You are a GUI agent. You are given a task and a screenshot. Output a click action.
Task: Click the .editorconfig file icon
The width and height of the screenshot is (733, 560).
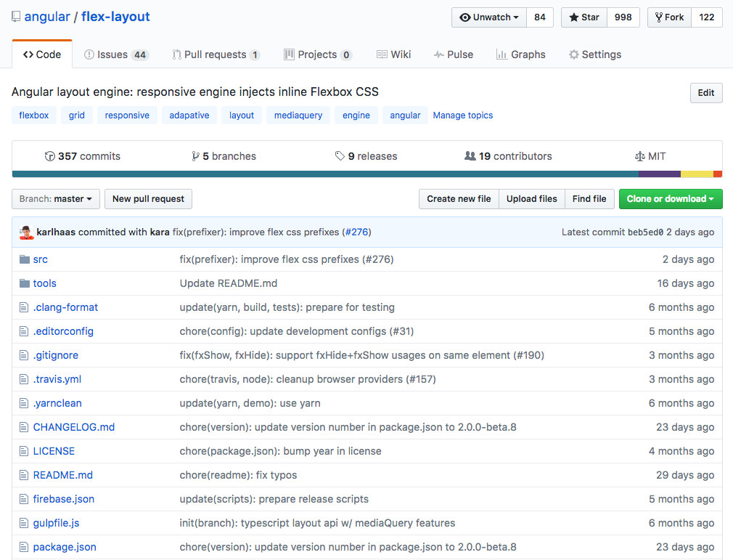click(24, 331)
